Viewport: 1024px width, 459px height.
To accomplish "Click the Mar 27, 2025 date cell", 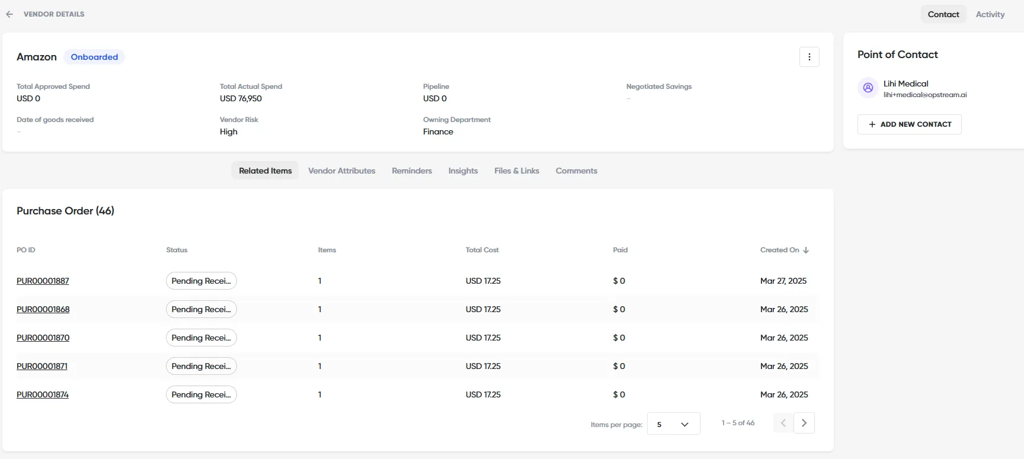I will [x=783, y=281].
